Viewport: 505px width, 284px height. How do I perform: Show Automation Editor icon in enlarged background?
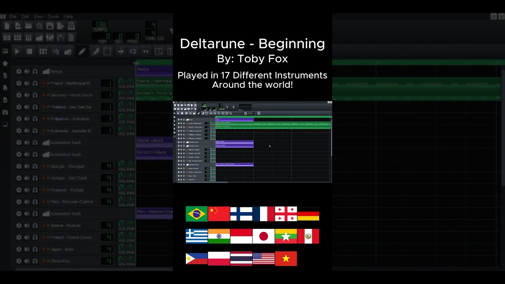(x=39, y=38)
